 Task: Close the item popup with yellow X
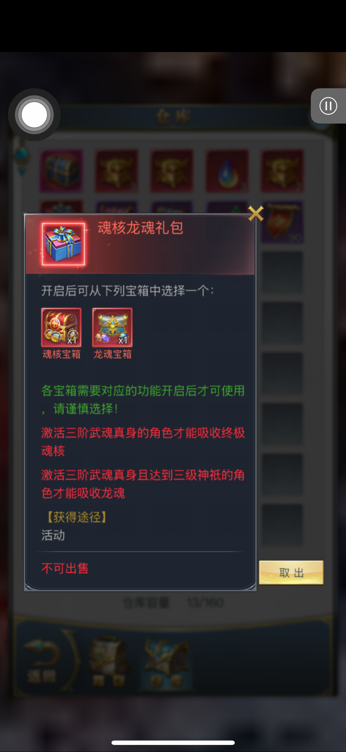tap(256, 213)
